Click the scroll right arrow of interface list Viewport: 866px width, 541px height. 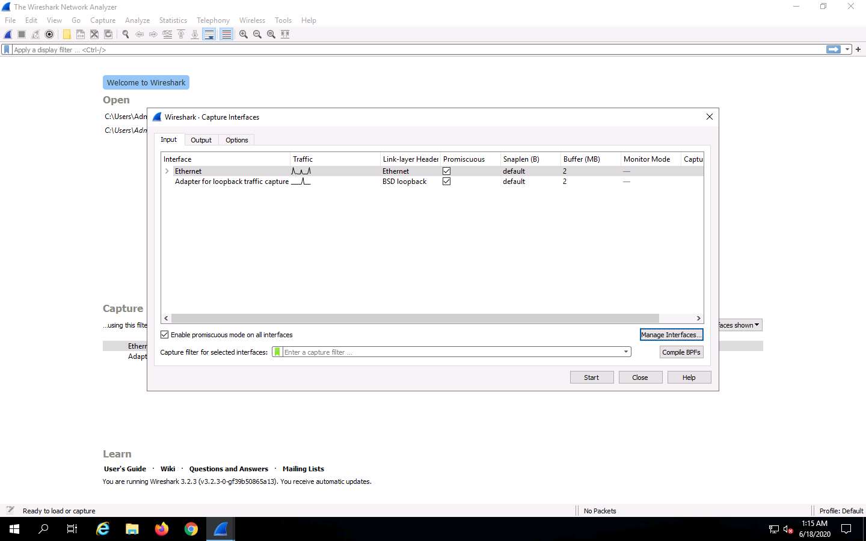[x=698, y=319]
